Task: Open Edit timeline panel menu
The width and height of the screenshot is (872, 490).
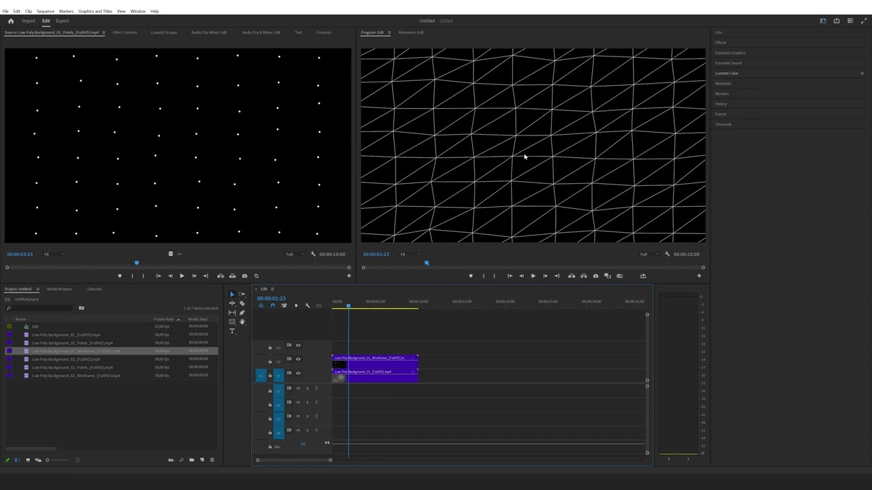Action: click(272, 289)
